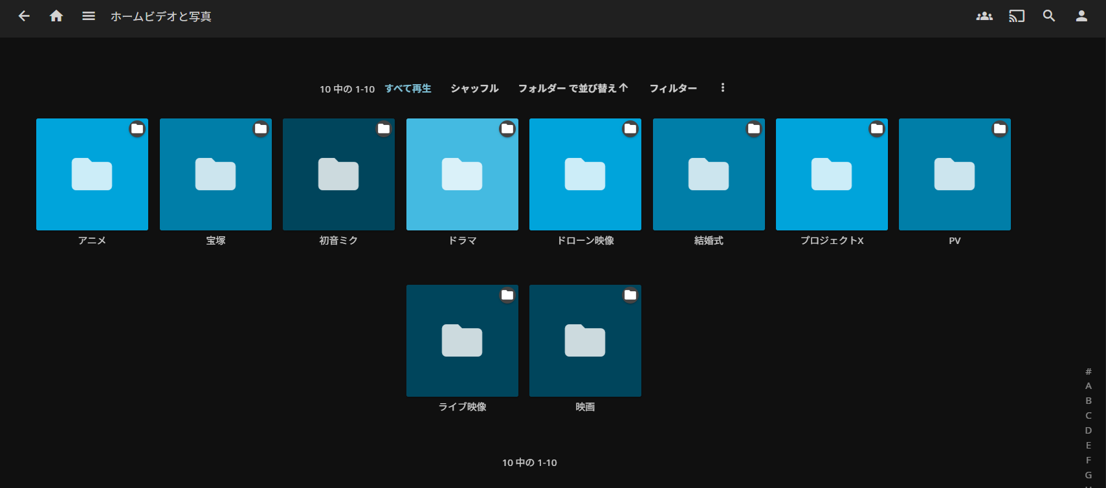The height and width of the screenshot is (488, 1106).
Task: Click the cast to device icon
Action: 1017,16
